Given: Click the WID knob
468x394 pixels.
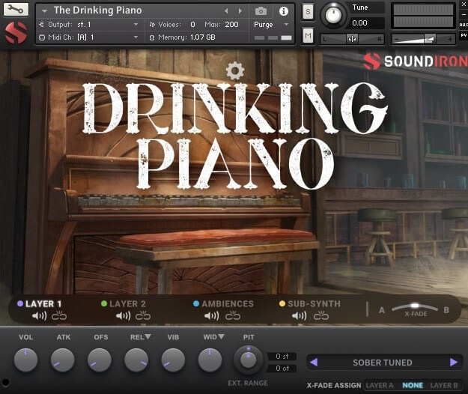Looking at the screenshot, I should point(210,360).
